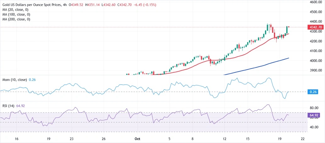Click the blue 0.26 momentum axis tag
The height and width of the screenshot is (143, 325).
(313, 92)
